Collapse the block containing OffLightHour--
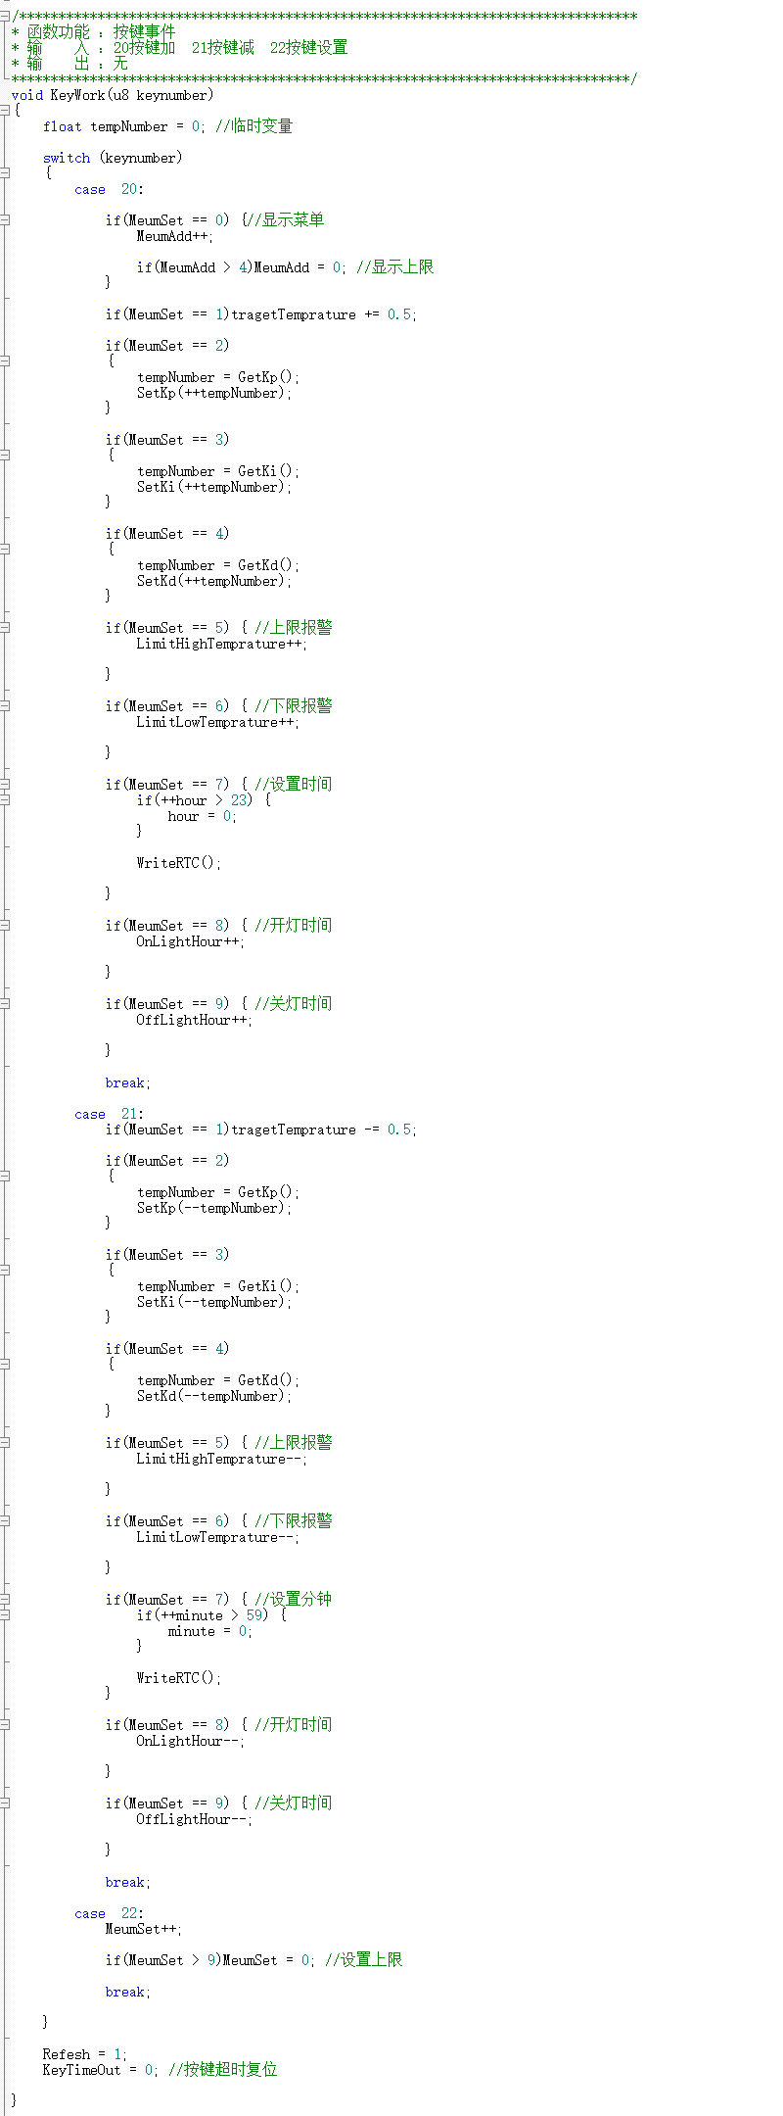Viewport: 783px width, 2116px height. (5, 1803)
